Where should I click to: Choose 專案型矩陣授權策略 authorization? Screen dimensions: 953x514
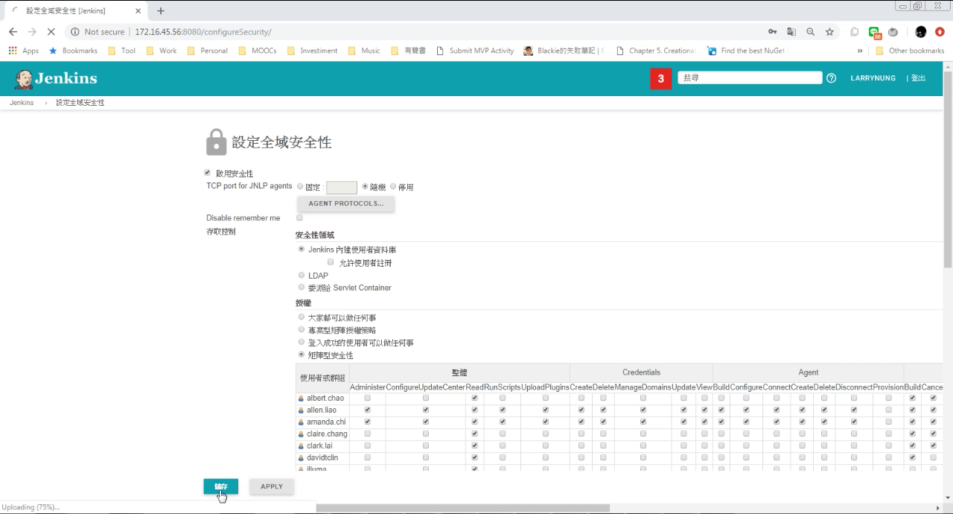point(302,329)
